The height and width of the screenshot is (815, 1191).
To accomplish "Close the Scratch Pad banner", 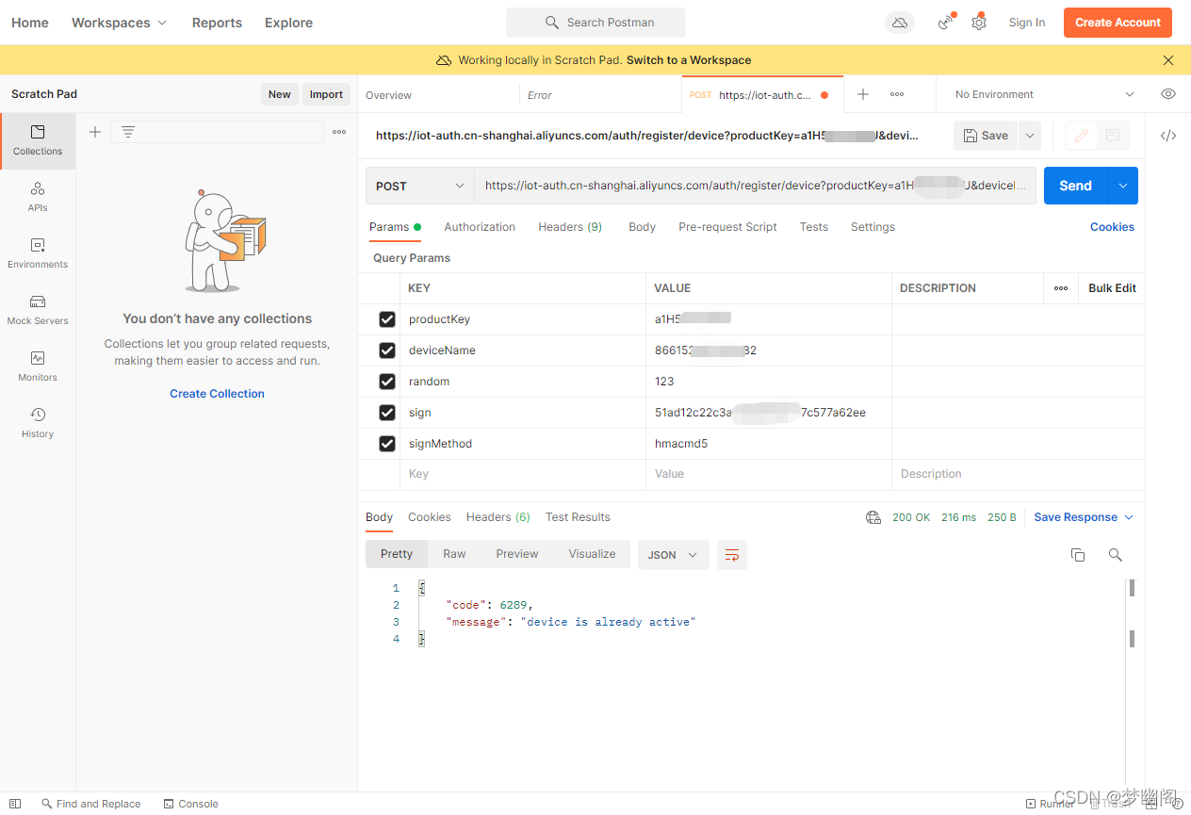I will tap(1168, 60).
